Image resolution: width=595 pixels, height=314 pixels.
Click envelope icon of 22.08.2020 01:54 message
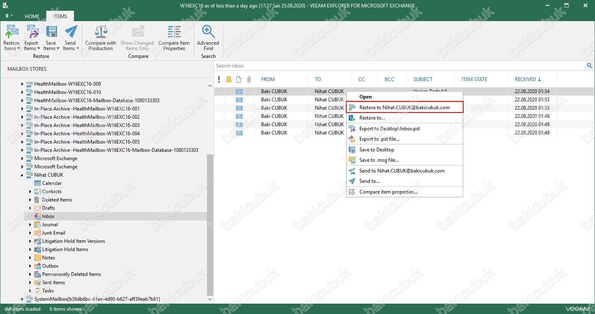pos(239,91)
